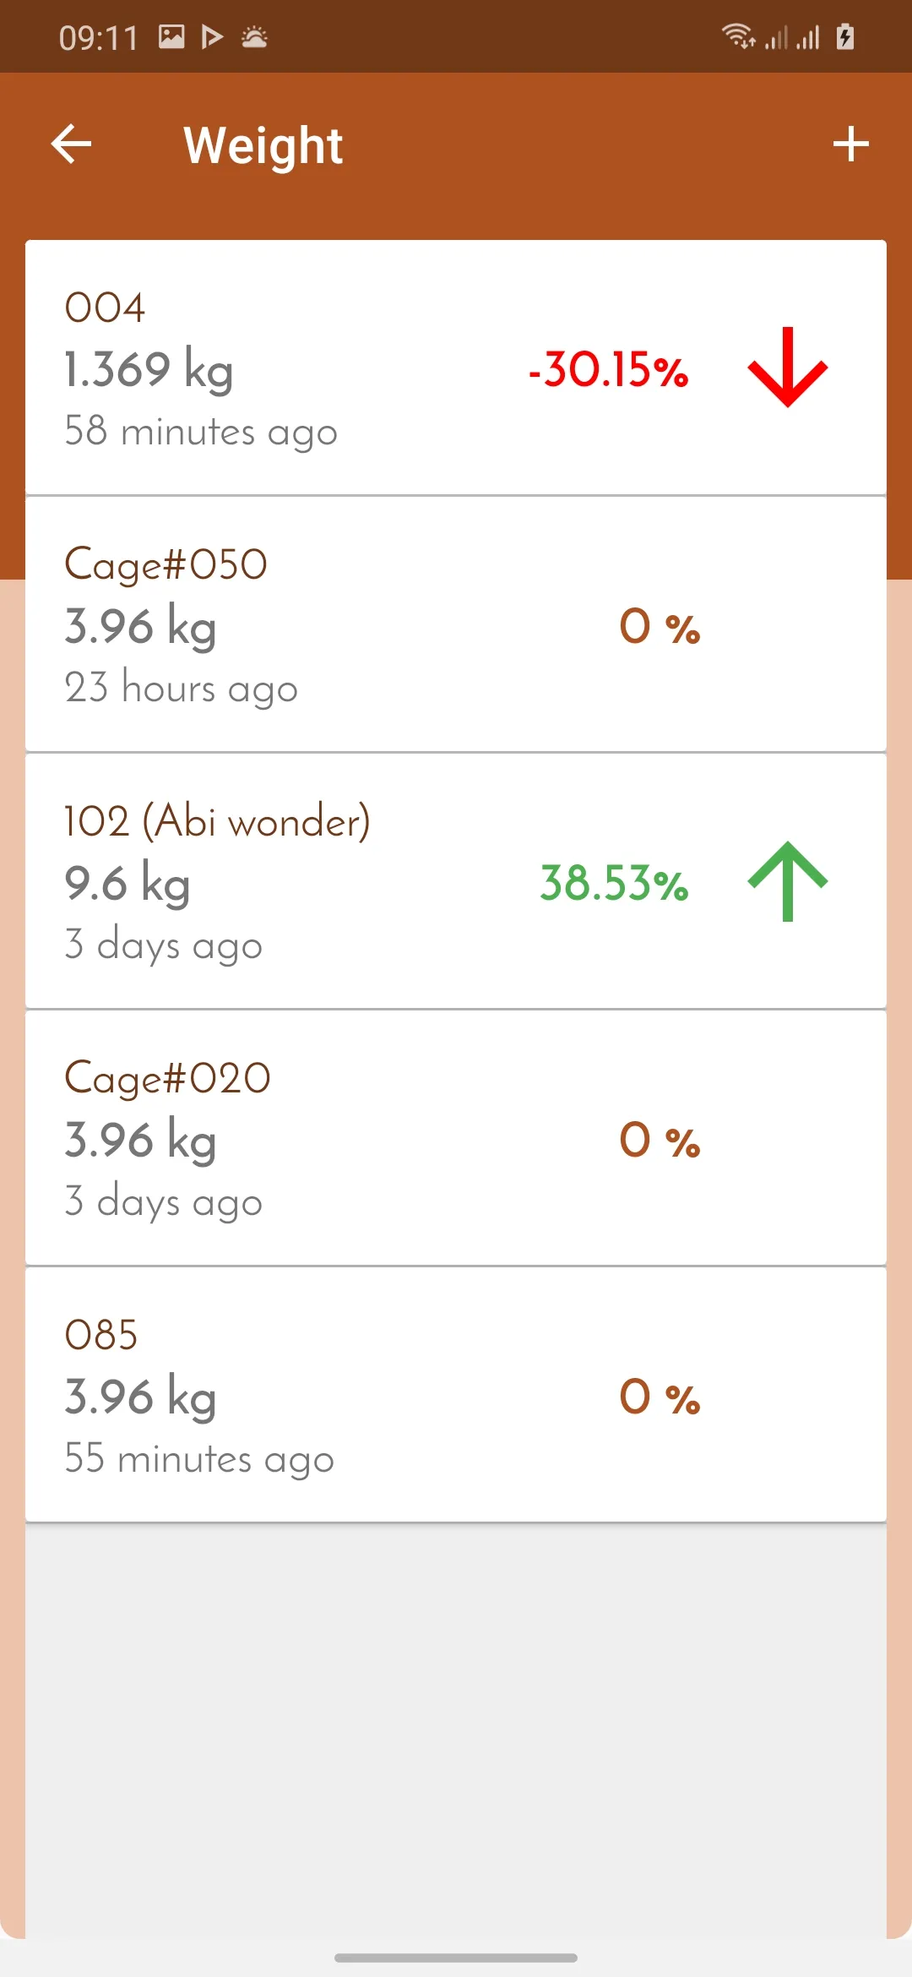Open the 004 weight record
Image resolution: width=912 pixels, height=1977 pixels.
tap(456, 368)
